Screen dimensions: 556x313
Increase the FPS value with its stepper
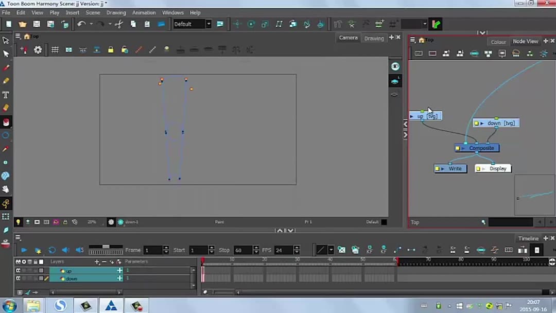[x=297, y=248]
